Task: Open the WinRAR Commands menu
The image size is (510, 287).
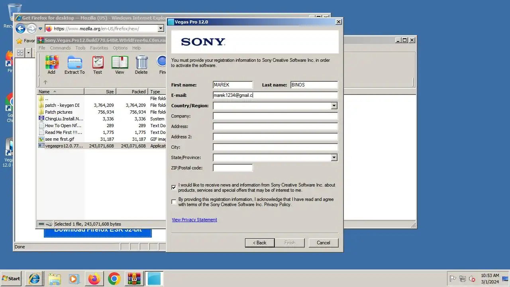Action: pyautogui.click(x=60, y=48)
